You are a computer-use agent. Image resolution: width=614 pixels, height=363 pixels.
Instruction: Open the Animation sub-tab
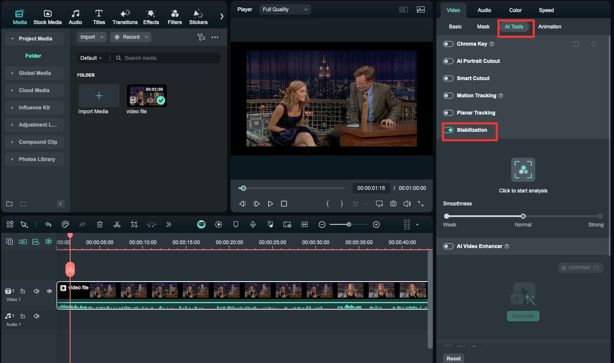click(x=550, y=27)
